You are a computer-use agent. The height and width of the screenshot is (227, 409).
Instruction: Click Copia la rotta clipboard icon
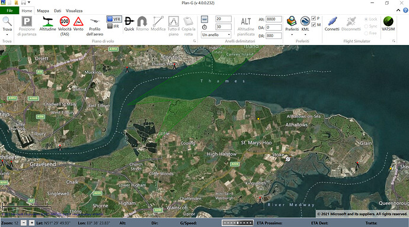(x=188, y=26)
